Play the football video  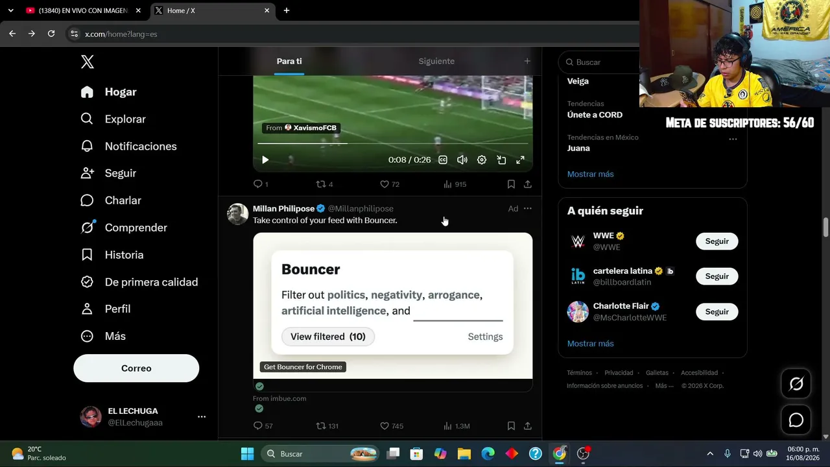pos(265,160)
